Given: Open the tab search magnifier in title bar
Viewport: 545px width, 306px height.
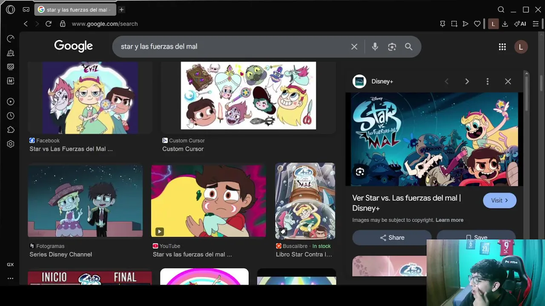Looking at the screenshot, I should point(501,9).
